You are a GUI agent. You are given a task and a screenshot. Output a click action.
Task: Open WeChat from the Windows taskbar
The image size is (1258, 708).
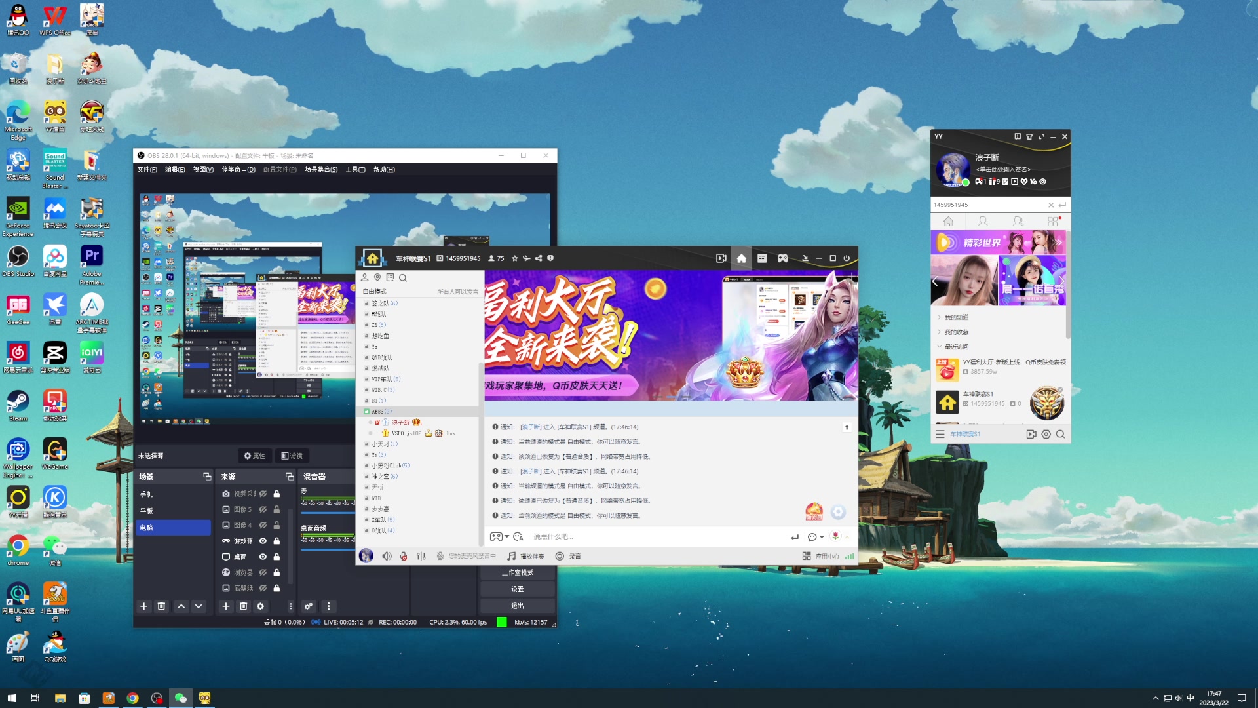click(x=181, y=698)
